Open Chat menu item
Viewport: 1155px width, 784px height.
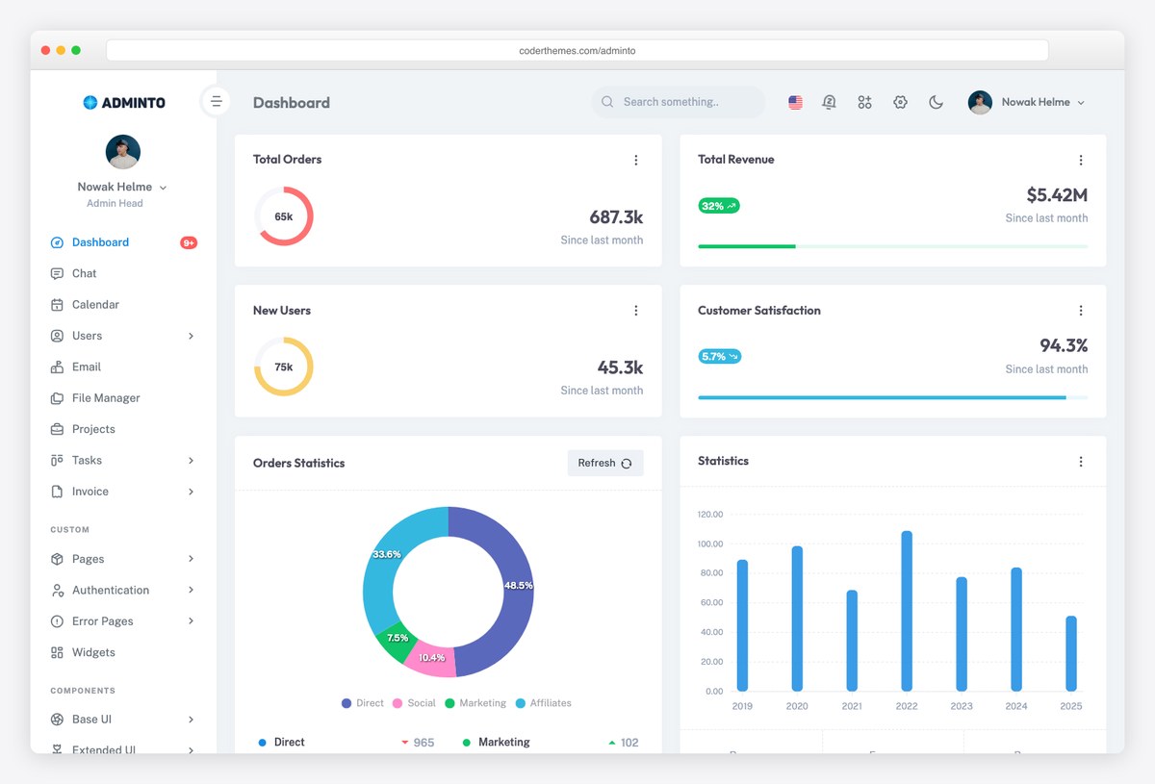[123, 273]
